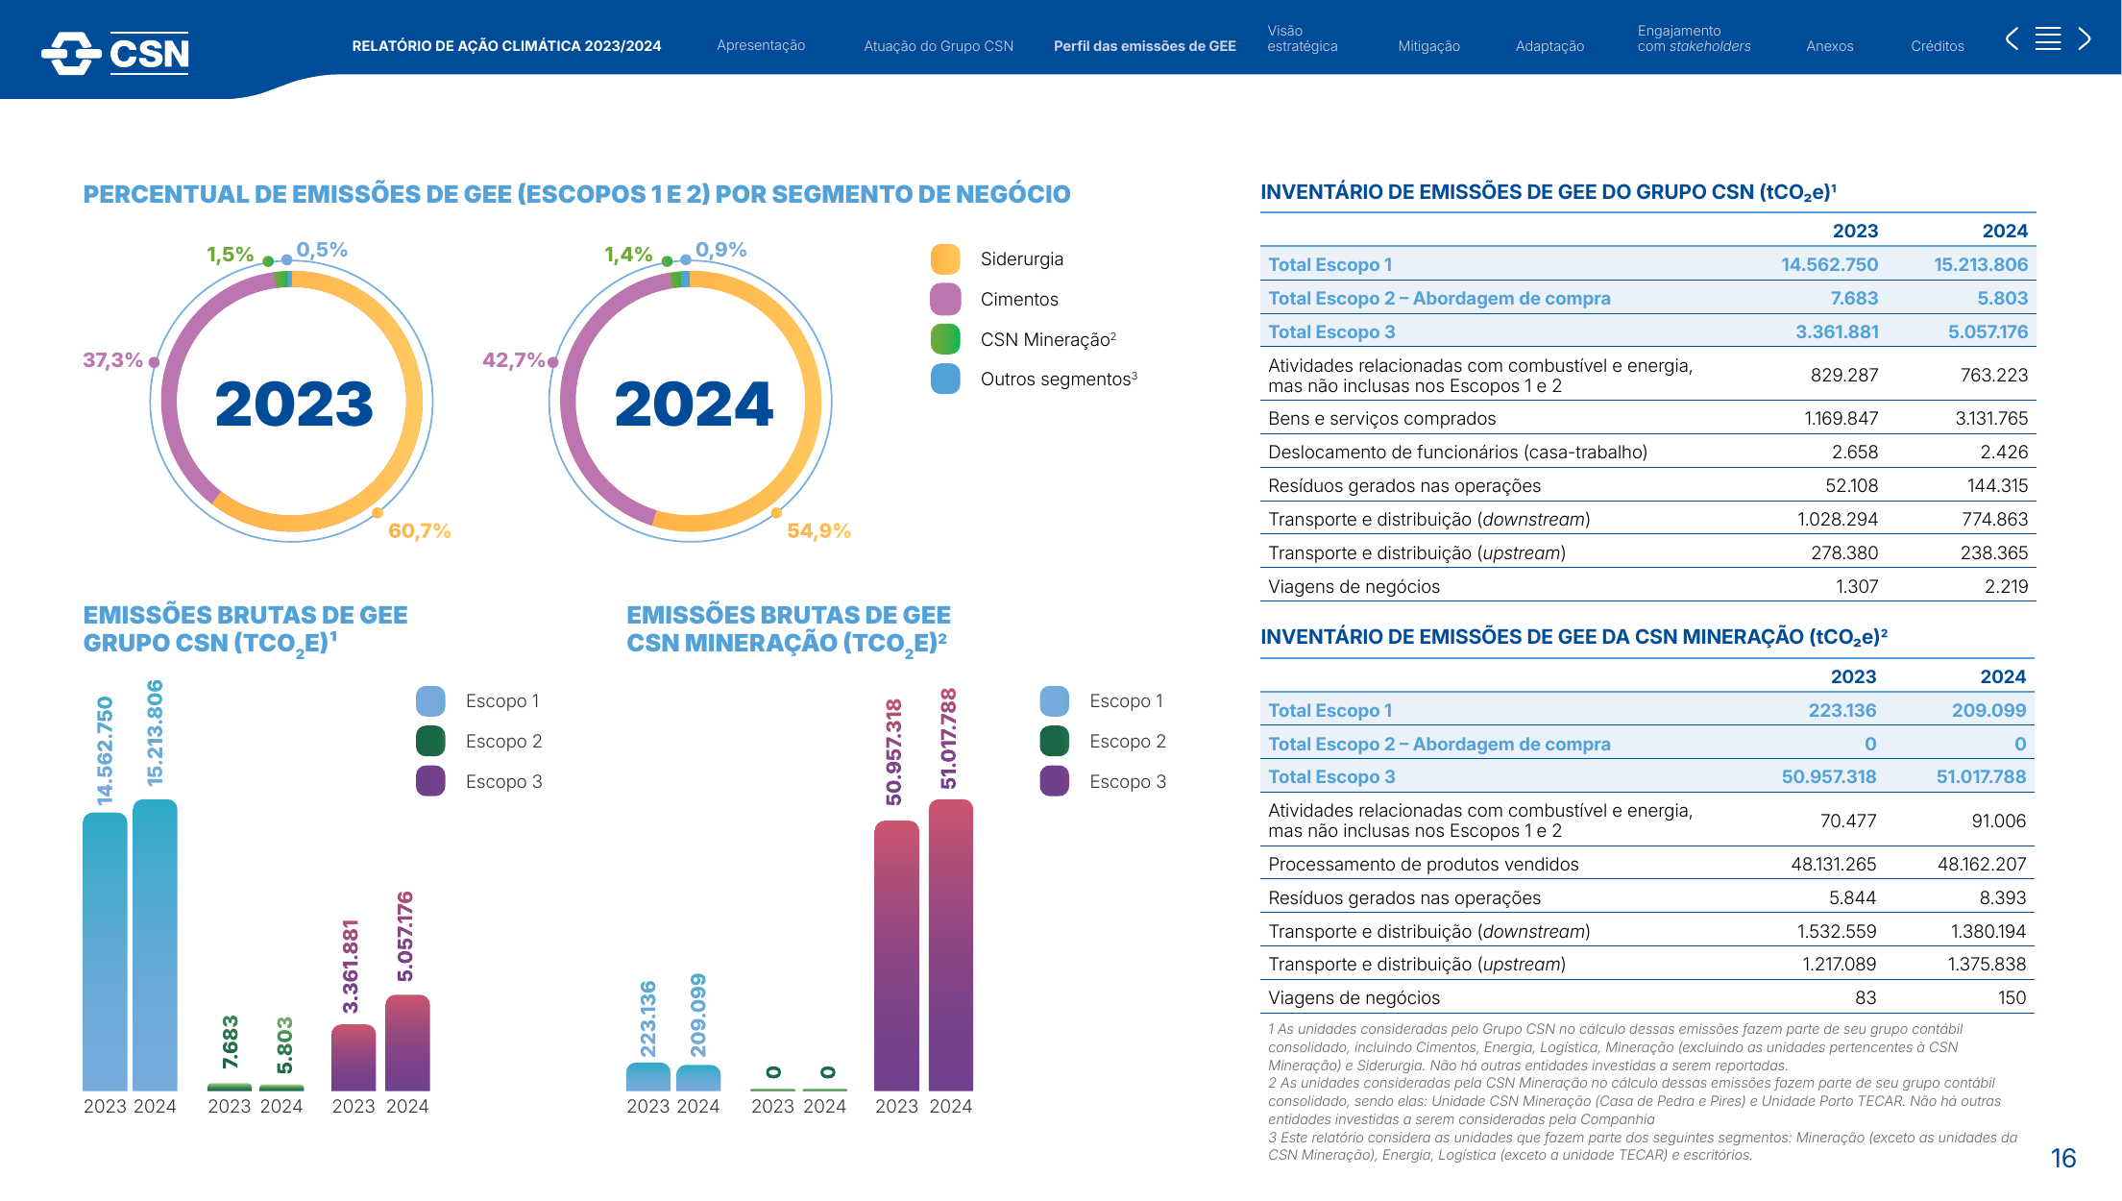
Task: Click Escopo 2 swatch in Grupo CSN legend
Action: pyautogui.click(x=430, y=742)
